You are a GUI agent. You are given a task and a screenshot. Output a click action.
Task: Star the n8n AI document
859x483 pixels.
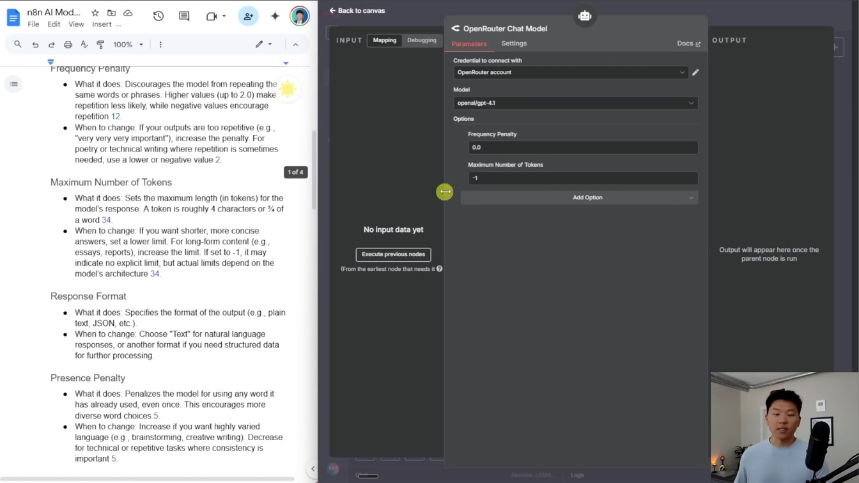(95, 13)
